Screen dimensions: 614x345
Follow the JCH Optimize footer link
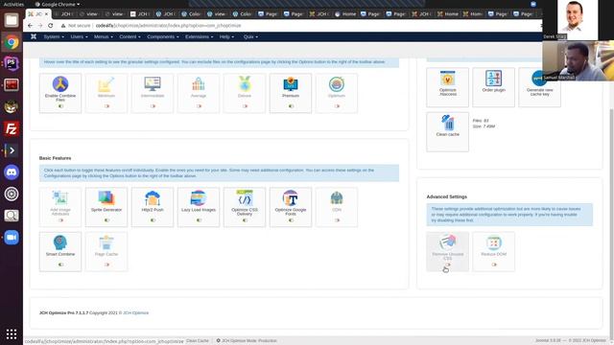(135, 313)
